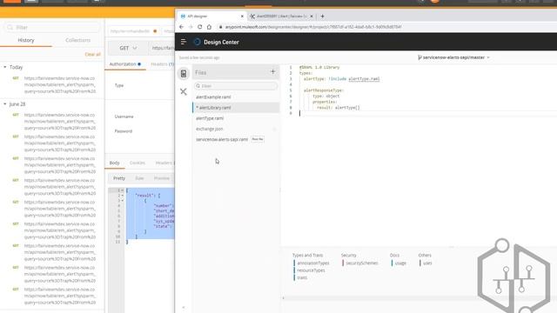The image size is (557, 313).
Task: Click the Files filter input field
Action: click(x=236, y=86)
